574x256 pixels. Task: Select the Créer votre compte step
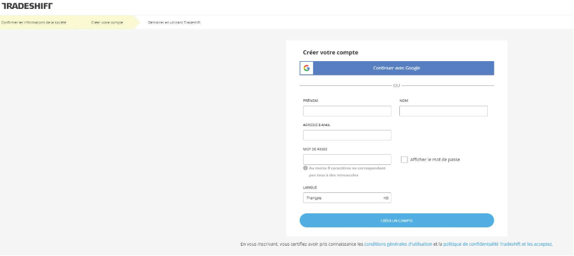(107, 22)
